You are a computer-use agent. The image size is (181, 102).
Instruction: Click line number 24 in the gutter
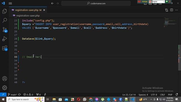pos(16,24)
